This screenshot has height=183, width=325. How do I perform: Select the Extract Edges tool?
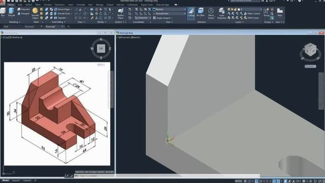click(62, 9)
